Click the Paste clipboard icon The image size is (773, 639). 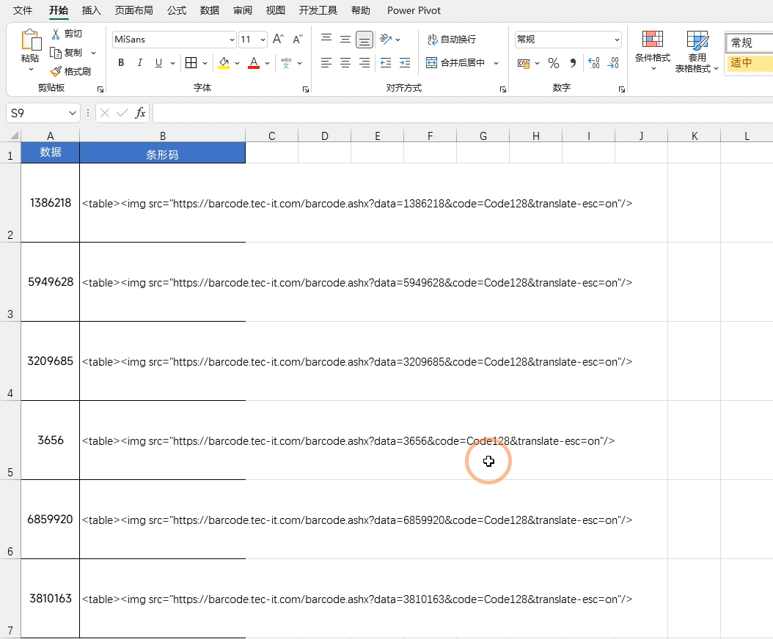[x=31, y=40]
